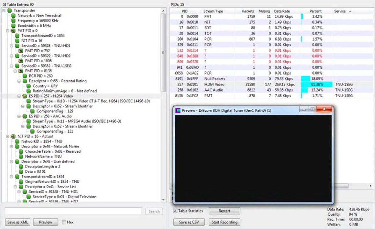Click the icon beside PCR PID = 260
The height and width of the screenshot is (229, 375).
(x=25, y=76)
